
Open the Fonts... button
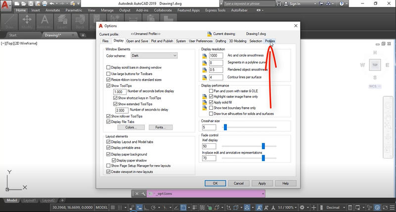(x=161, y=127)
